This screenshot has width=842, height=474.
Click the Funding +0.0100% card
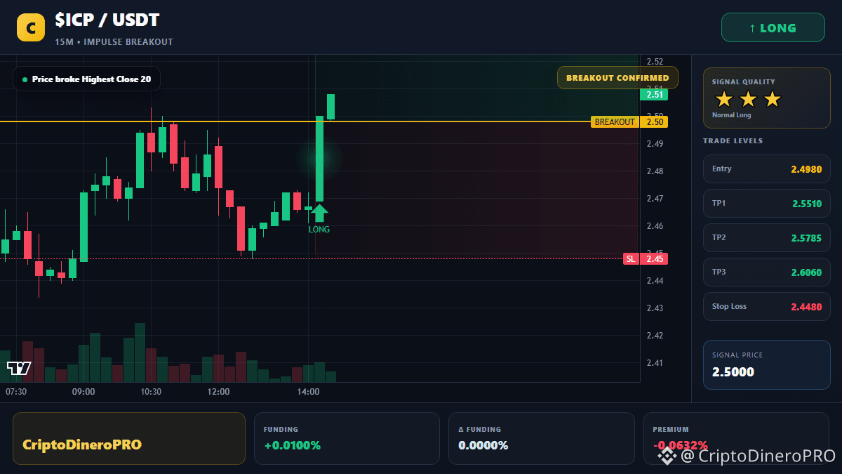pyautogui.click(x=347, y=438)
